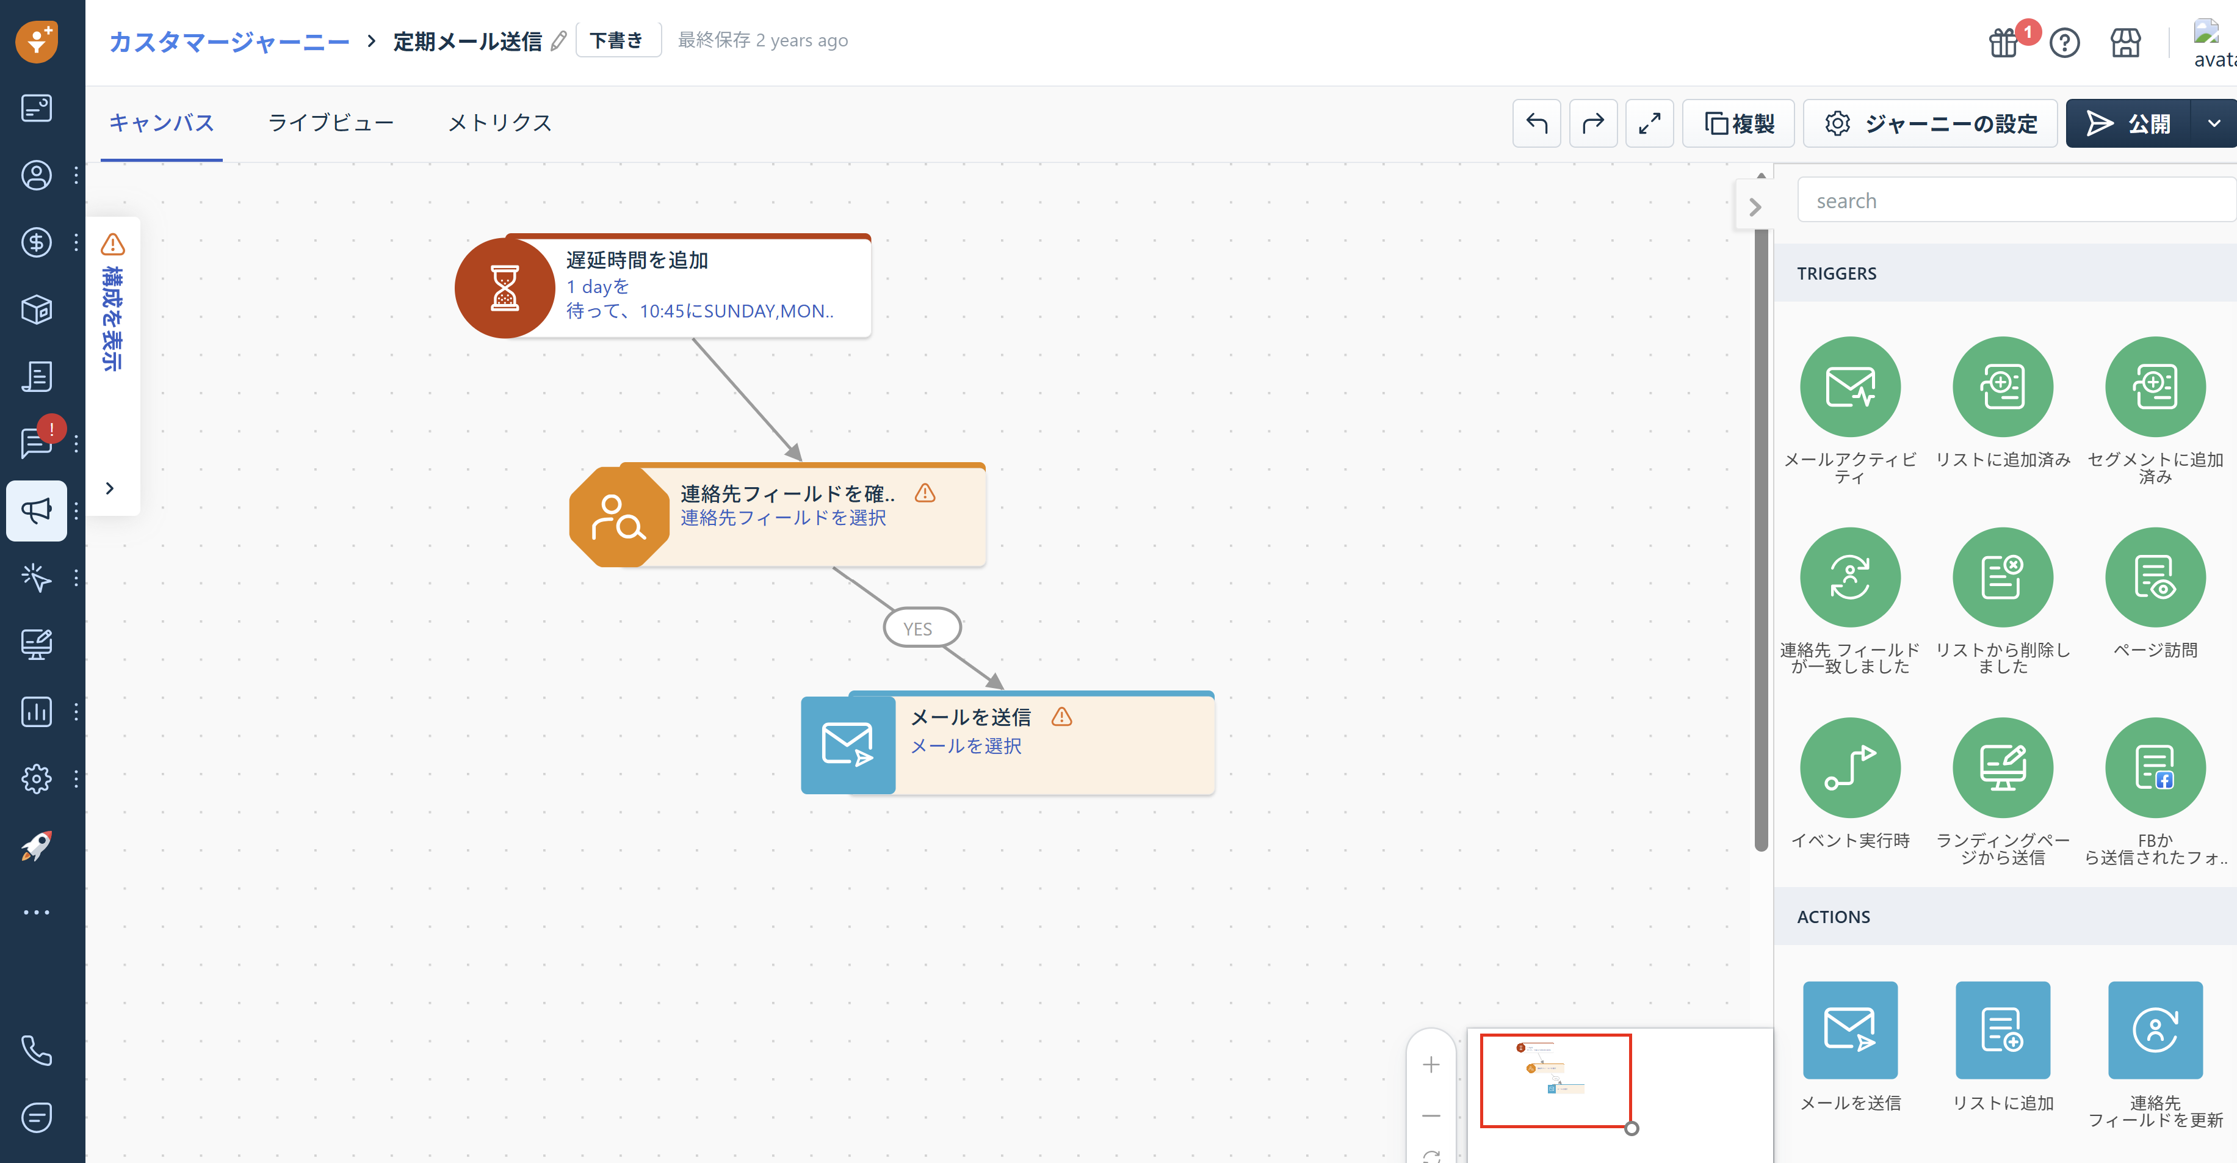2237x1163 pixels.
Task: Expand canvas to fullscreen
Action: pos(1649,123)
